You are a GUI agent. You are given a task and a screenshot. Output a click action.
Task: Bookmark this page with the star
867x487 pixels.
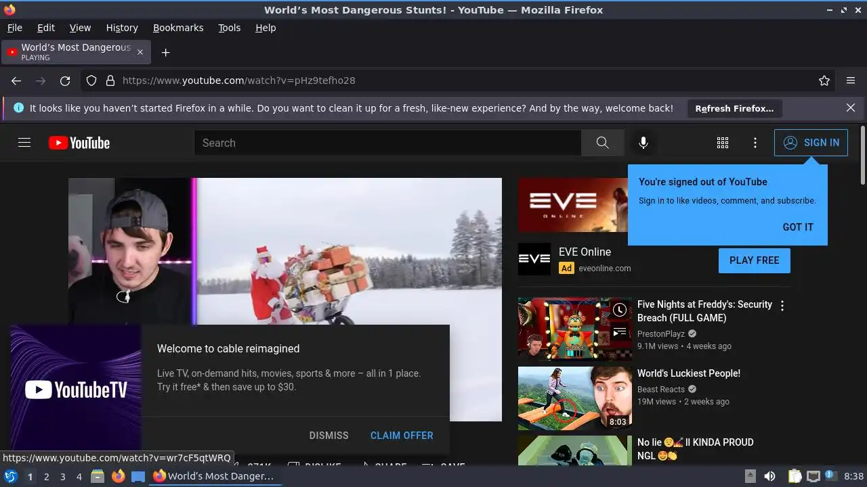coord(824,80)
